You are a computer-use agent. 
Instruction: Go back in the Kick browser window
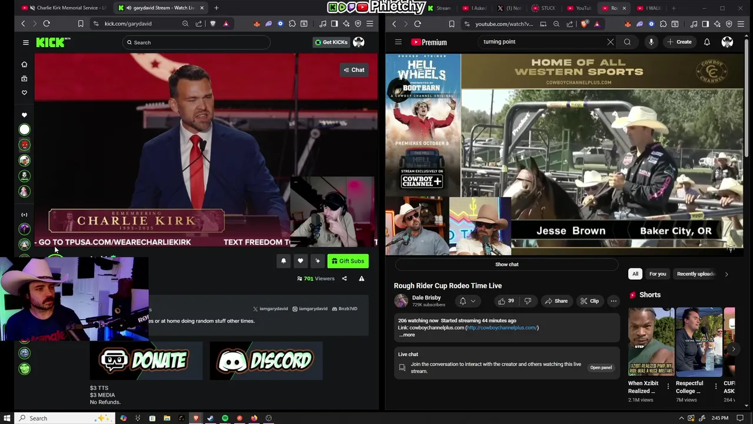[x=23, y=24]
